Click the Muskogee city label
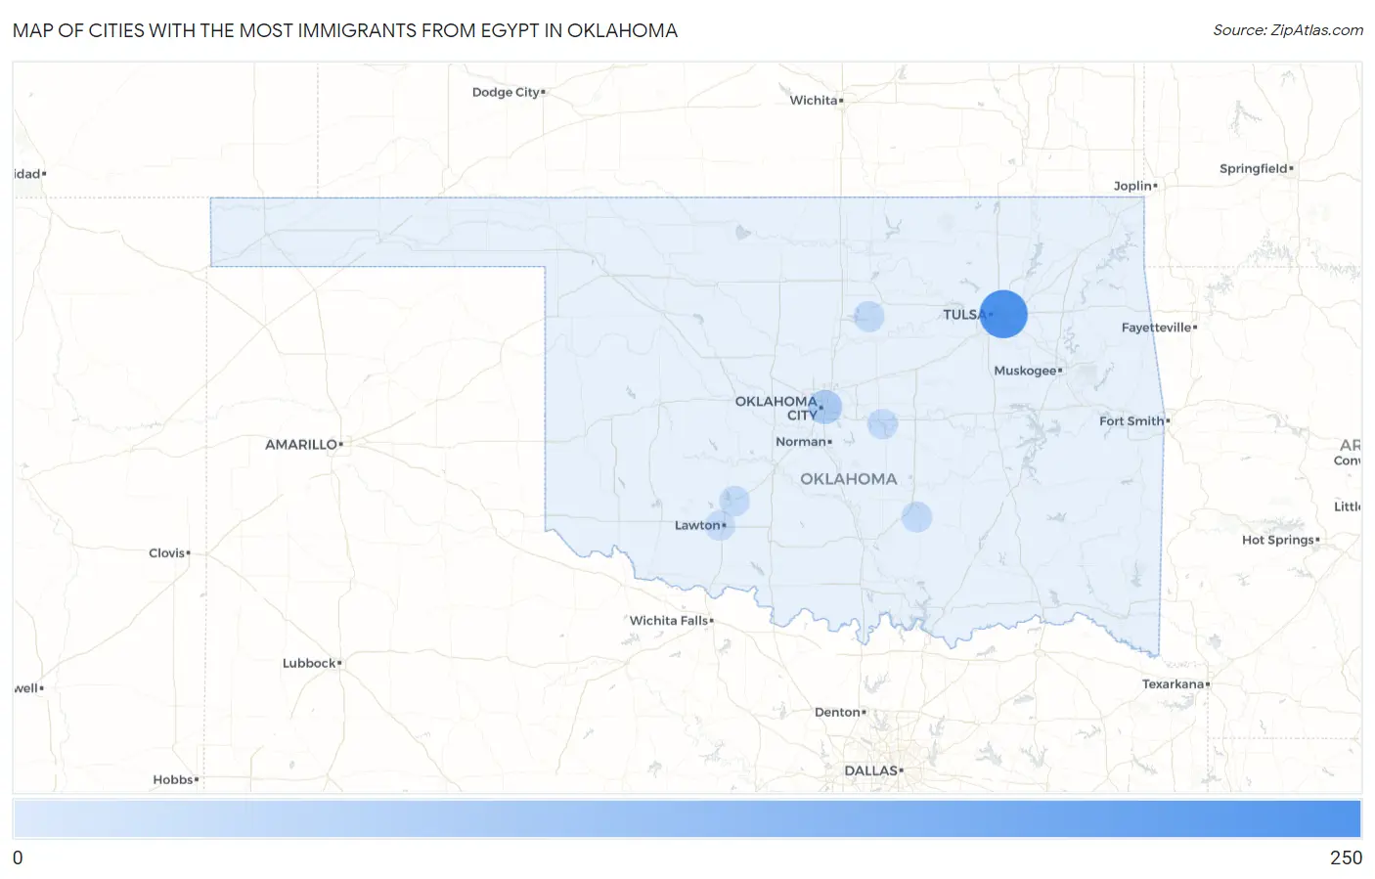 [x=1025, y=371]
